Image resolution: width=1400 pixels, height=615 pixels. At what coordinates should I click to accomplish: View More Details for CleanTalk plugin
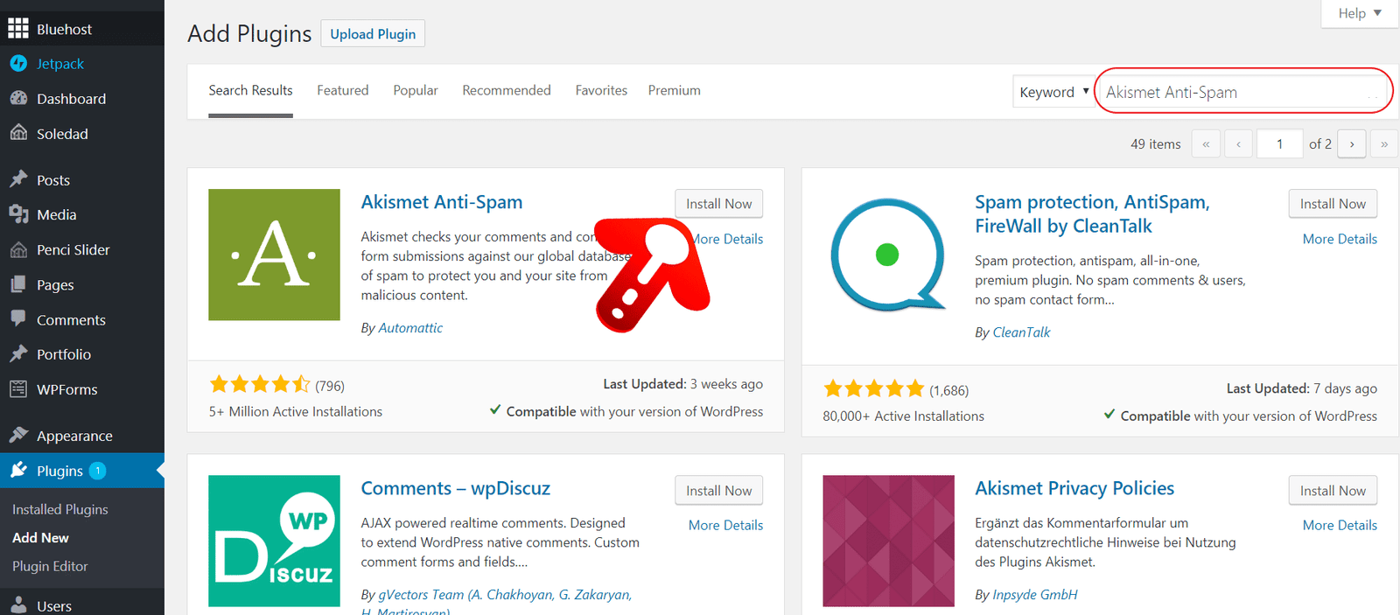(1340, 239)
